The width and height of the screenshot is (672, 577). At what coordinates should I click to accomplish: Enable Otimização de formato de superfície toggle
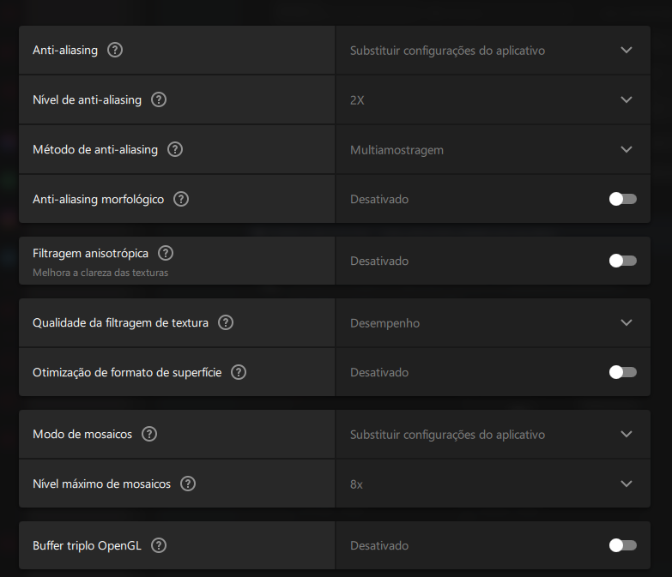622,372
